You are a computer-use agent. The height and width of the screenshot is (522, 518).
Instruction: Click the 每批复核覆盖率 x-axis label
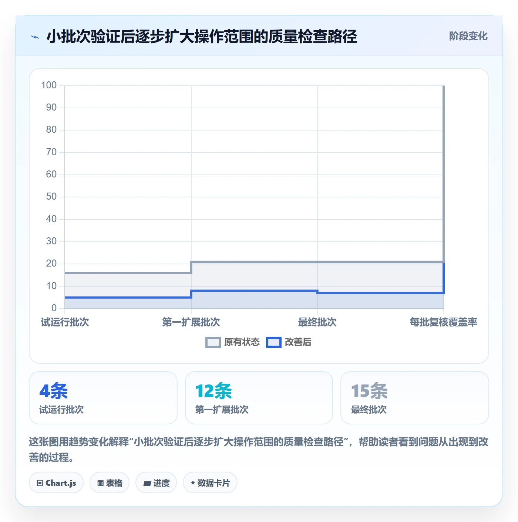(443, 322)
